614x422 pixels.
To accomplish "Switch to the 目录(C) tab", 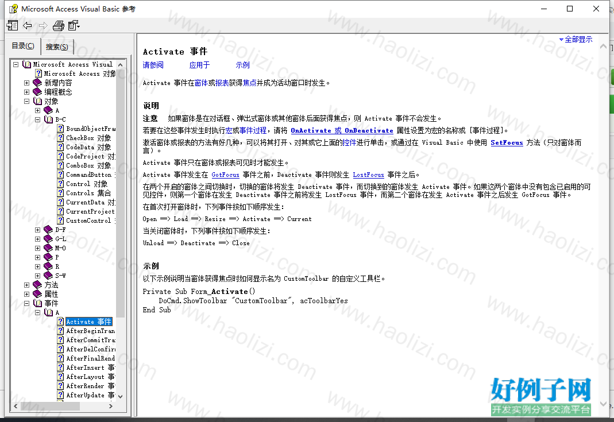I will [23, 46].
